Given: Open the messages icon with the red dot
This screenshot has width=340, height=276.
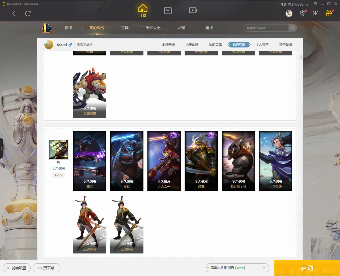Looking at the screenshot, I should [x=303, y=13].
